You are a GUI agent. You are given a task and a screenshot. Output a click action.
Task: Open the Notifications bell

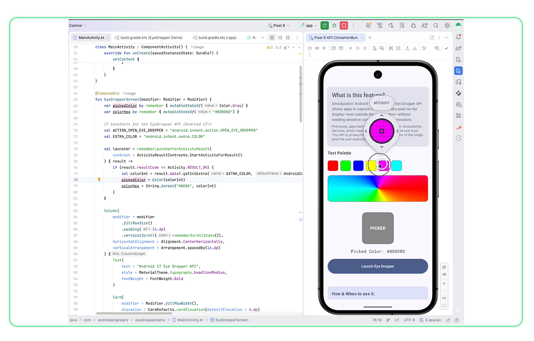tap(458, 37)
